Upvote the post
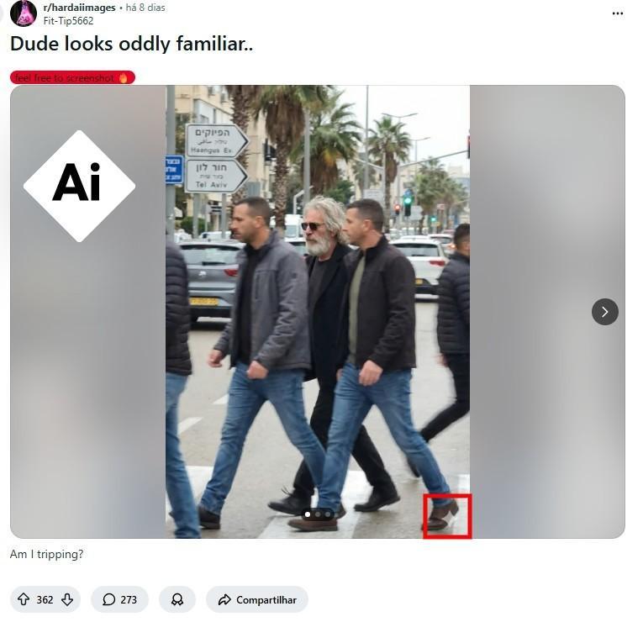This screenshot has height=622, width=643. coord(24,599)
